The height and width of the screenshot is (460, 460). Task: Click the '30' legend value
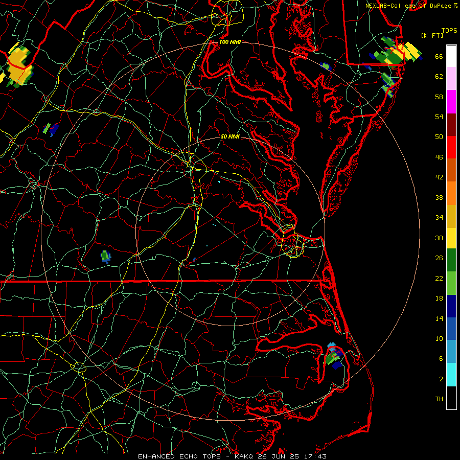pos(439,238)
